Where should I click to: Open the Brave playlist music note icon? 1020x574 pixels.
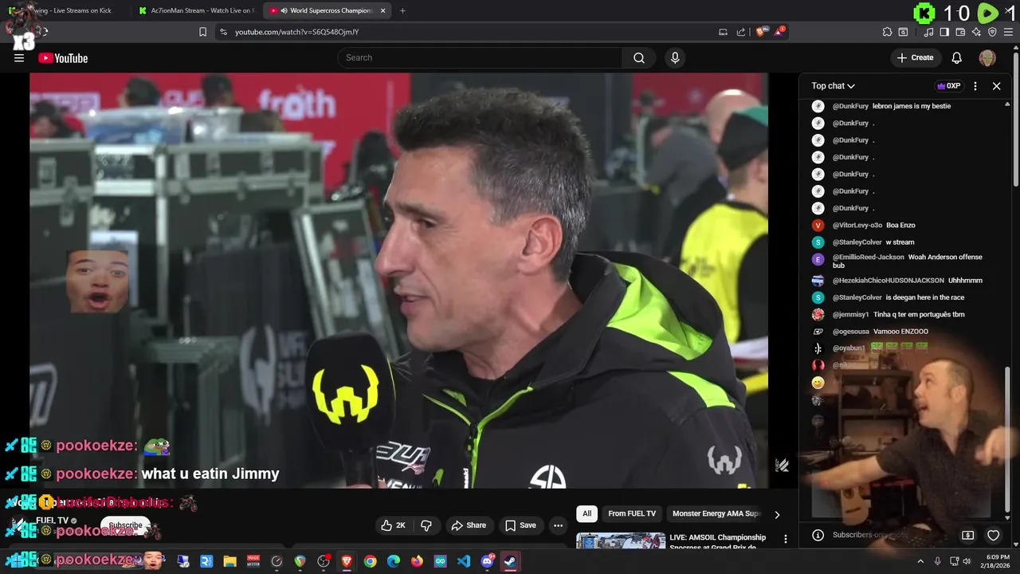point(928,32)
